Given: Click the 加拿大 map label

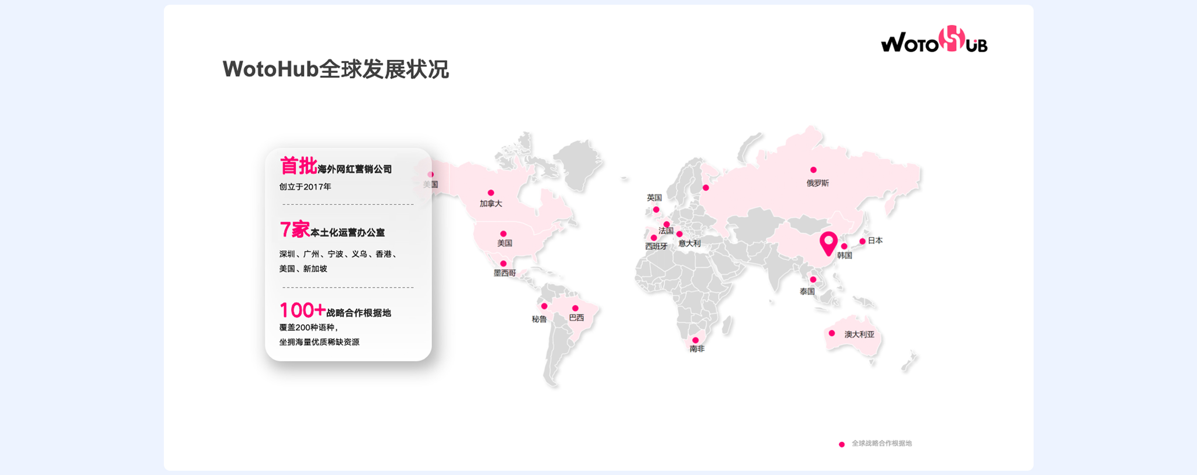Looking at the screenshot, I should (x=491, y=204).
